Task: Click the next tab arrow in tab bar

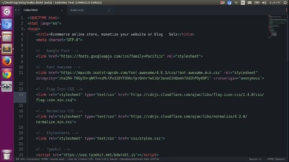Action: click(x=19, y=10)
